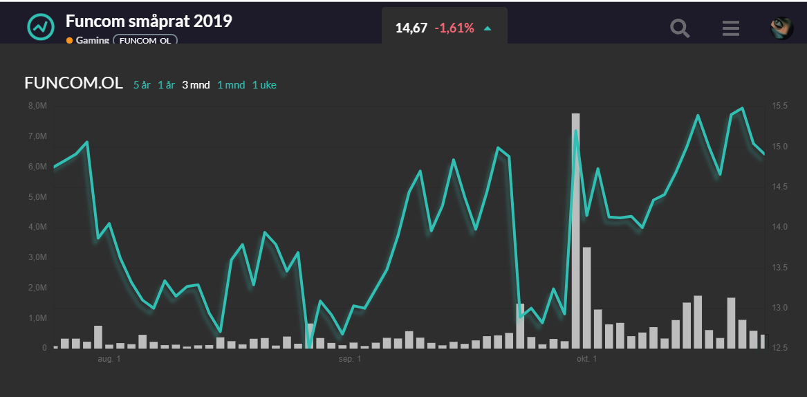
Task: Click the aug. 1 axis label
Action: click(109, 358)
